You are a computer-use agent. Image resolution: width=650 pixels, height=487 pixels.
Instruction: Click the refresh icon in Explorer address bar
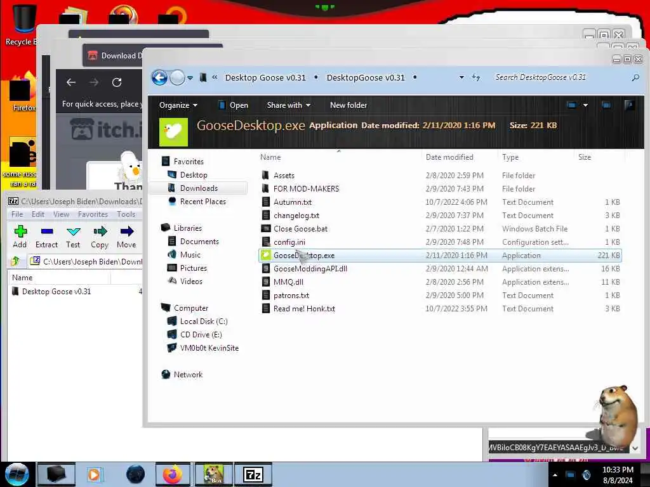coord(476,77)
